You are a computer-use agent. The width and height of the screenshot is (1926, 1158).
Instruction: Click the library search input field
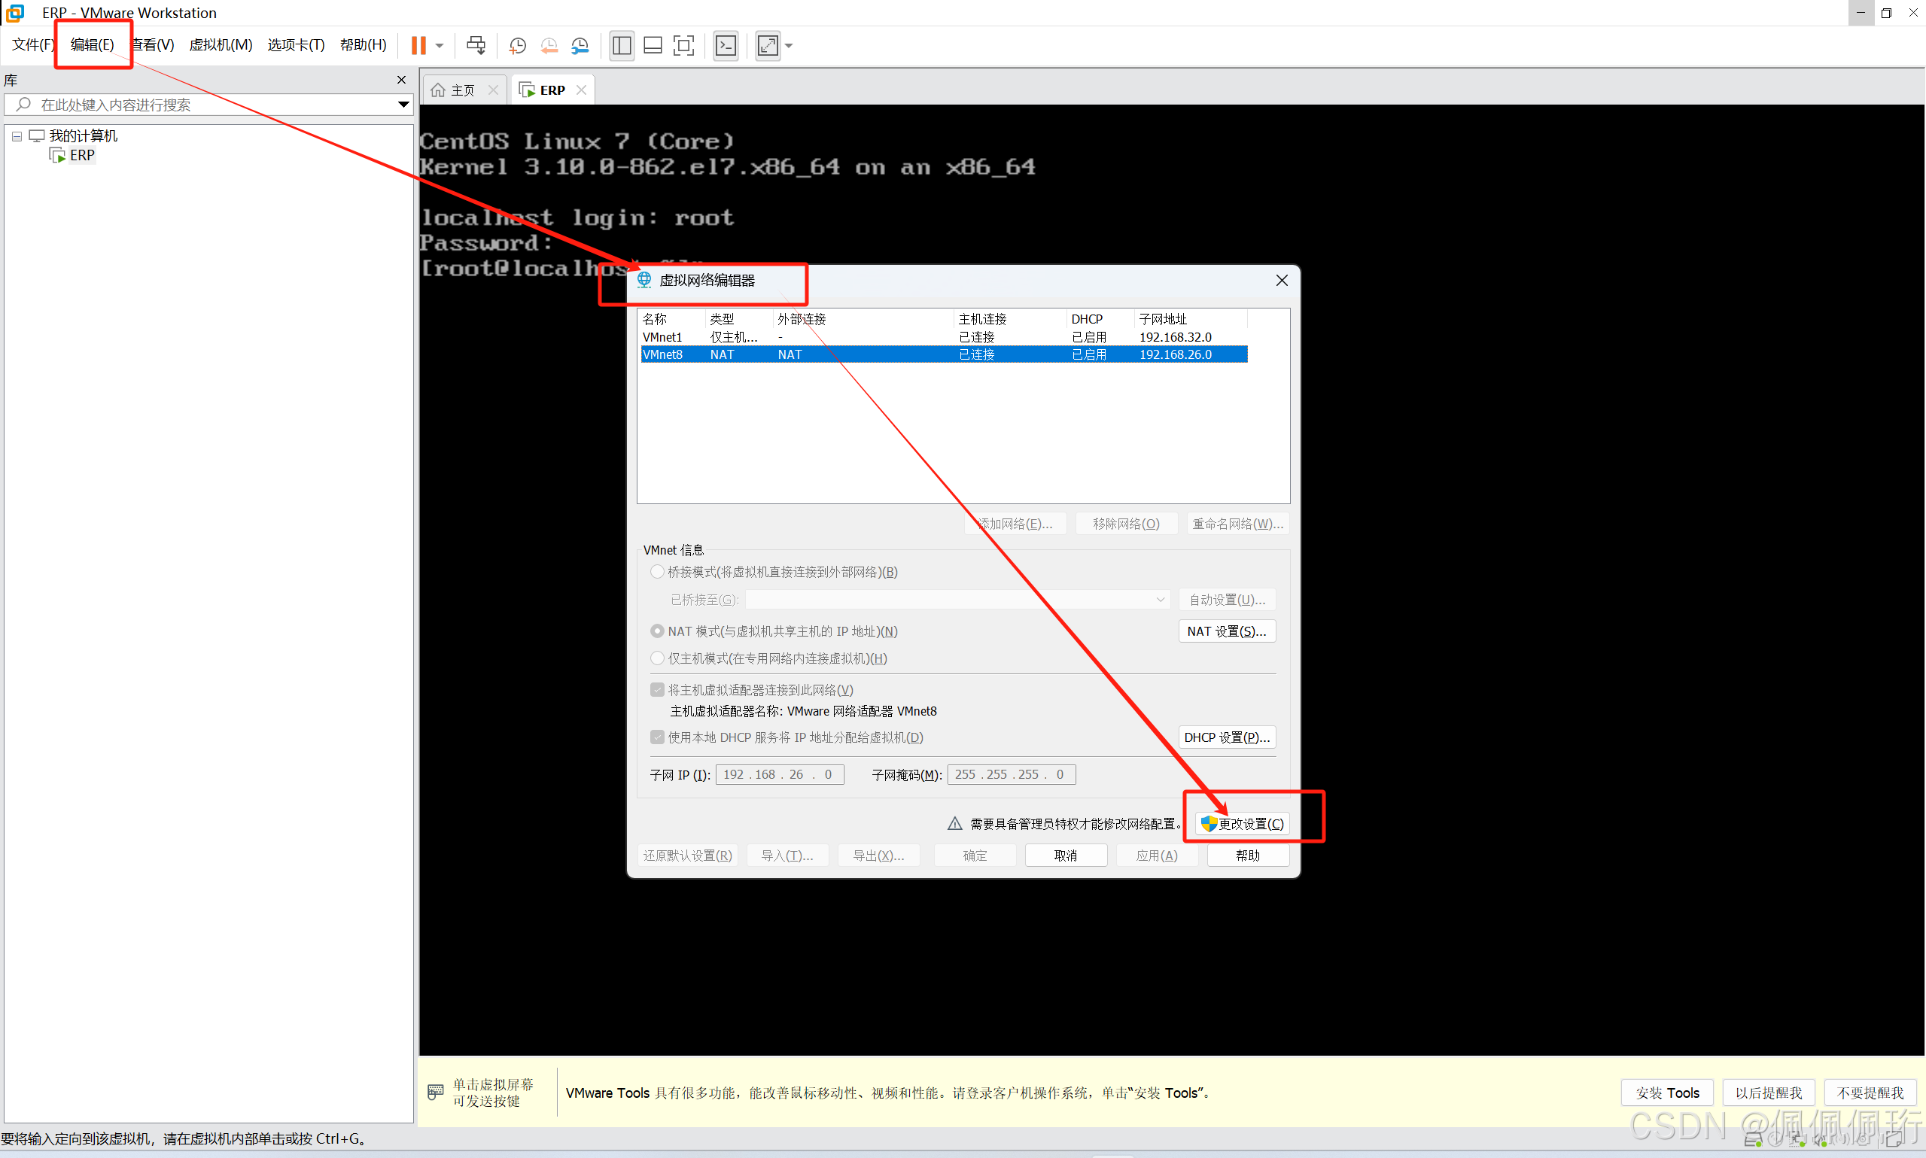tap(203, 105)
